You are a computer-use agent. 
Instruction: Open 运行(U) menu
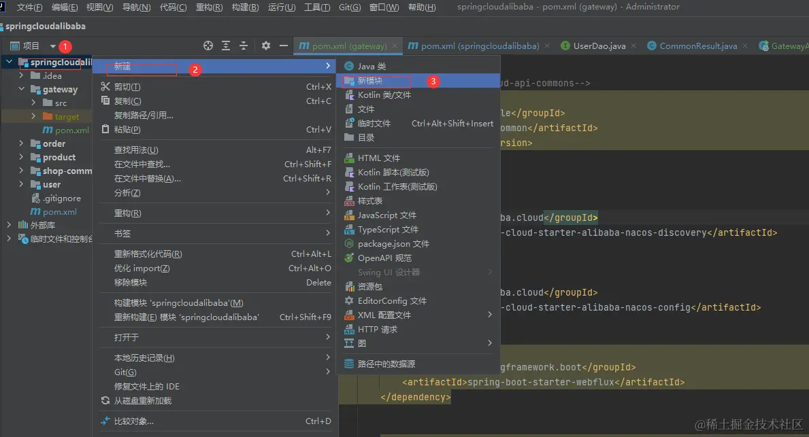click(x=282, y=7)
